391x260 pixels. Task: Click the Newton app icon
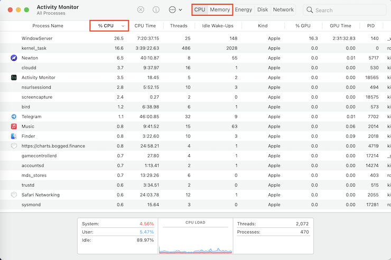(x=14, y=58)
